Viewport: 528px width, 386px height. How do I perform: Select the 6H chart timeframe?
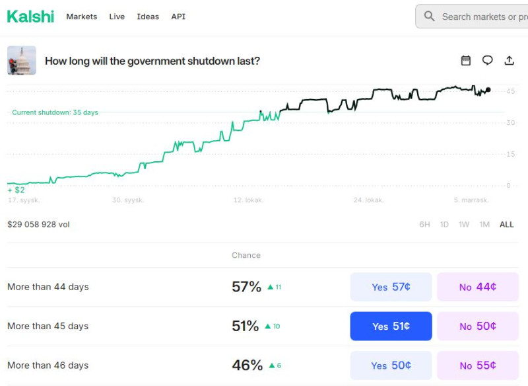click(x=424, y=224)
